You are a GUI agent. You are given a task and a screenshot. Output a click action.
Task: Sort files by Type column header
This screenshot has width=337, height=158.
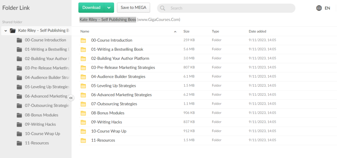point(216,32)
